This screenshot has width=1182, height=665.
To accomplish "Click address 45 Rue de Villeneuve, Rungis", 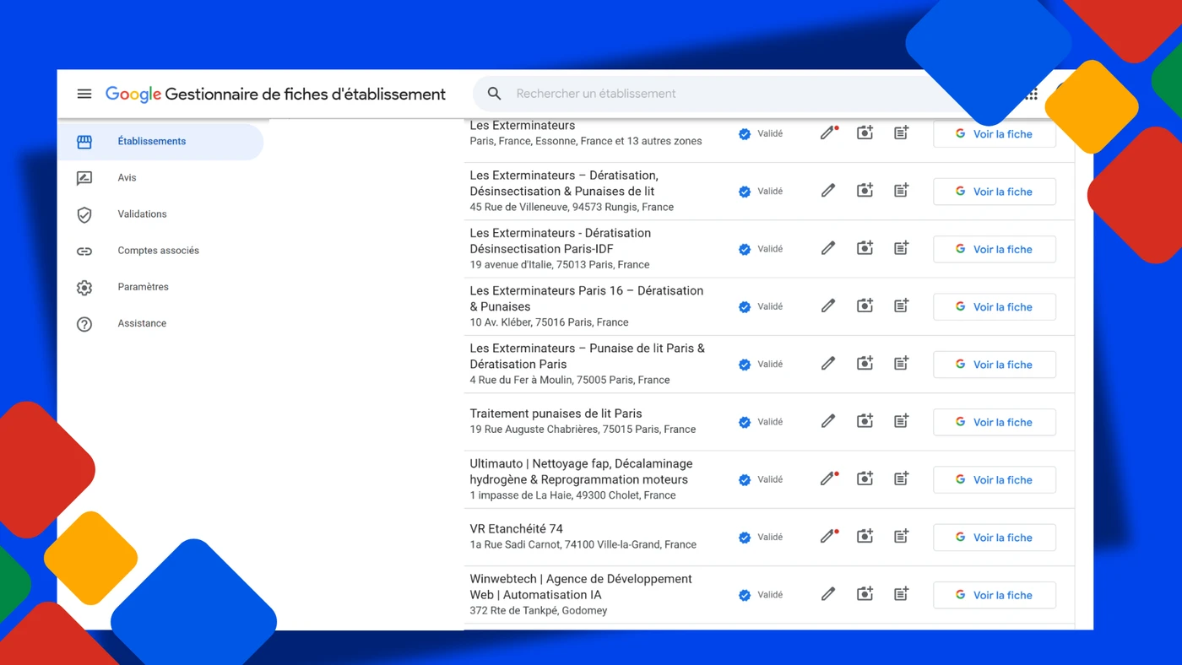I will 572,207.
